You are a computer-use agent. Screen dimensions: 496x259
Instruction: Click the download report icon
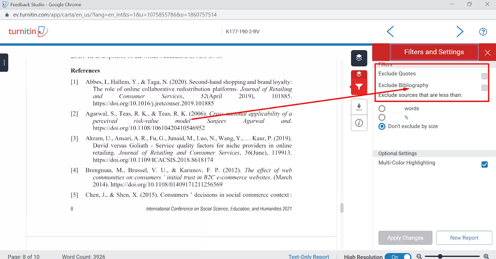coord(359,107)
